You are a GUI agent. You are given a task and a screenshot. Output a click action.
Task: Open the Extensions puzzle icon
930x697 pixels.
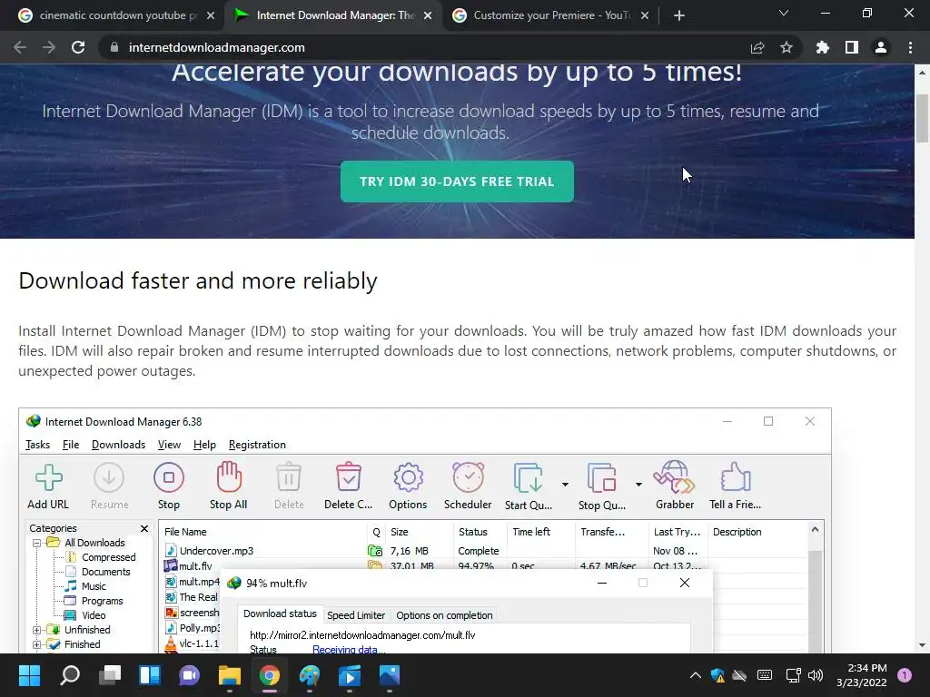coord(823,47)
